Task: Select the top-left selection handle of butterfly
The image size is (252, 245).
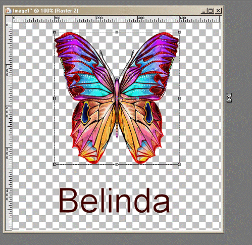Action: (54, 32)
